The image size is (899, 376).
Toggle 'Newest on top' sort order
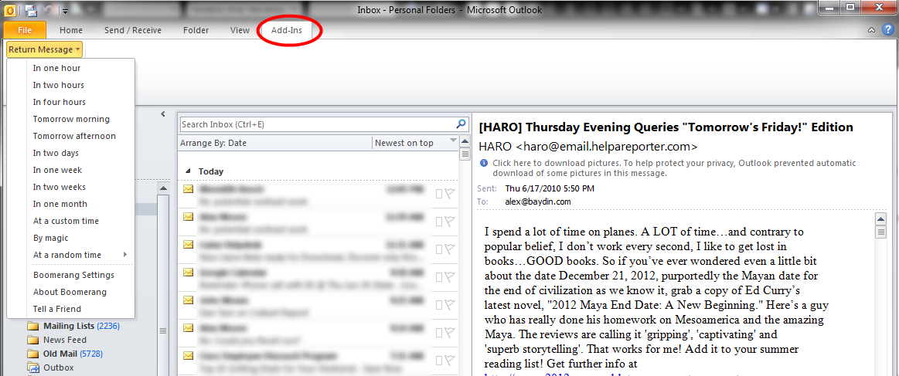pyautogui.click(x=404, y=143)
